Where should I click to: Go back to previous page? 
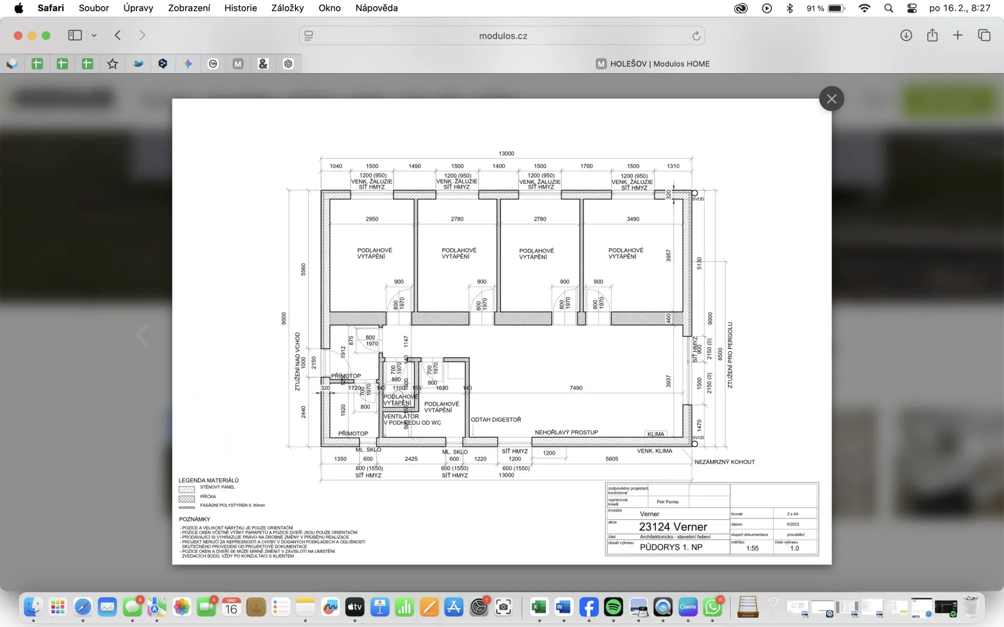(x=118, y=36)
